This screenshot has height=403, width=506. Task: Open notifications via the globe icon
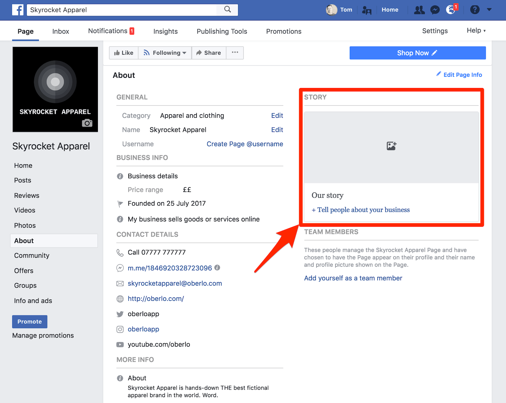[x=451, y=10]
